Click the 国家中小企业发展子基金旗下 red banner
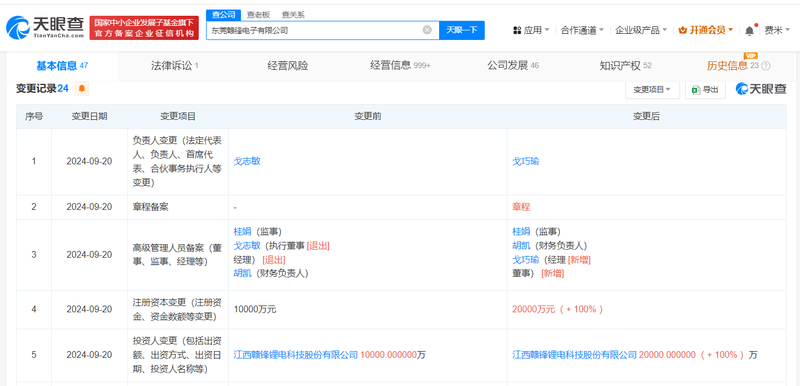 (x=144, y=28)
